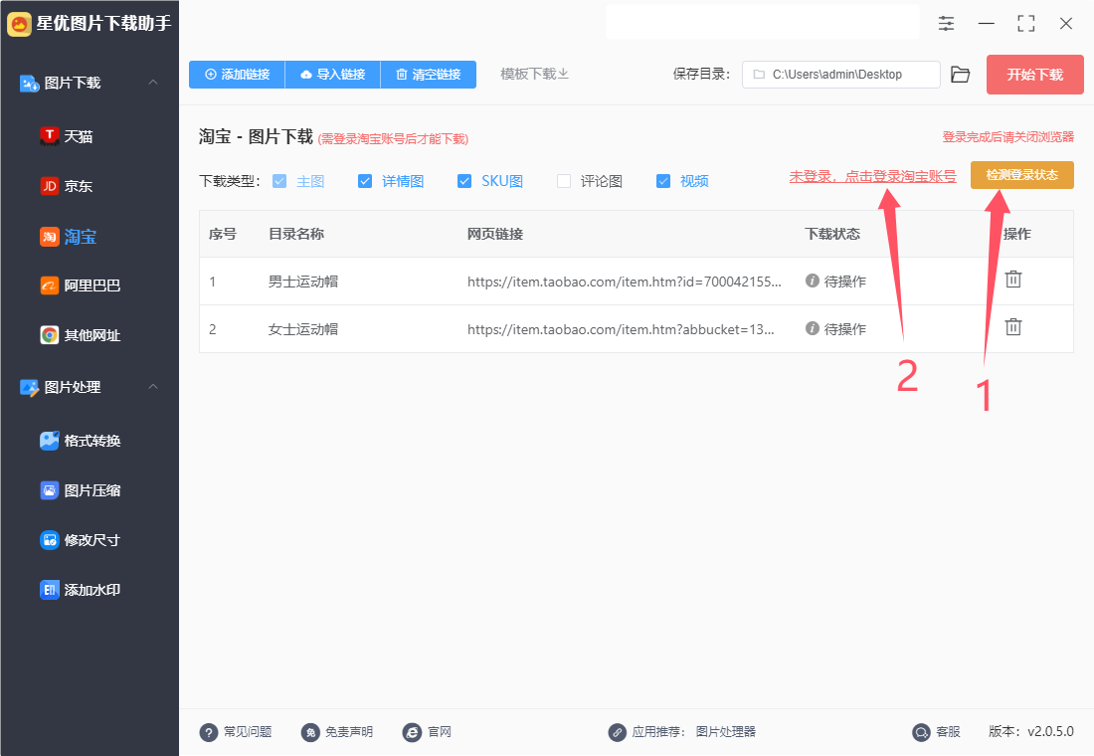Select the Taobao (淘宝) sidebar item
The height and width of the screenshot is (756, 1094).
69,237
